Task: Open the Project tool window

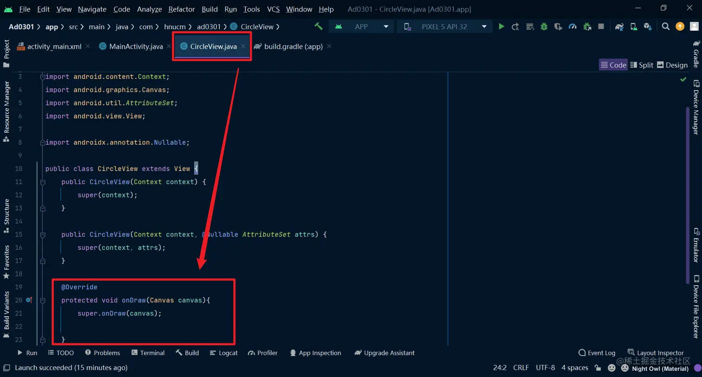Action: point(6,53)
